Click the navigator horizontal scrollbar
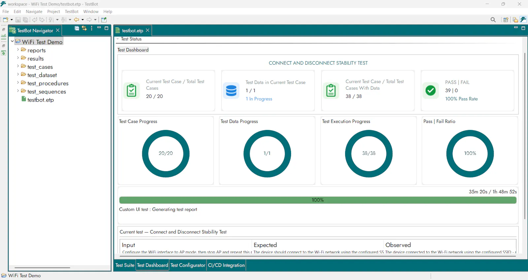 [42, 267]
